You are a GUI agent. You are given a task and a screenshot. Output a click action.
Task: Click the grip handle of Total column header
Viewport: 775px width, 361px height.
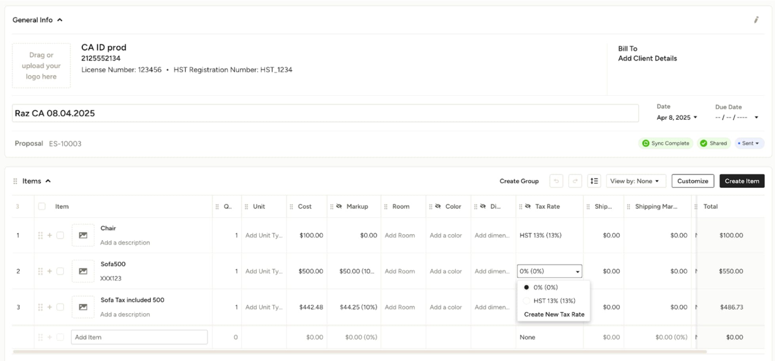(696, 207)
